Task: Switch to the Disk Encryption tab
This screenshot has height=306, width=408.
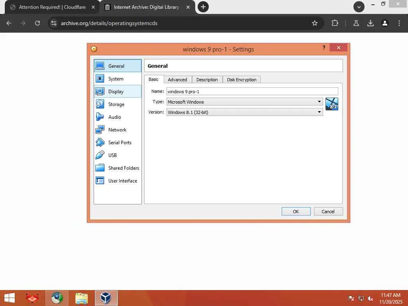Action: tap(241, 80)
